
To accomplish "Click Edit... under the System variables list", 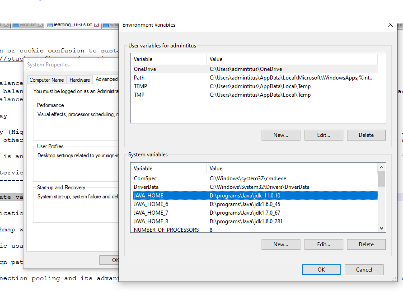I will [323, 244].
